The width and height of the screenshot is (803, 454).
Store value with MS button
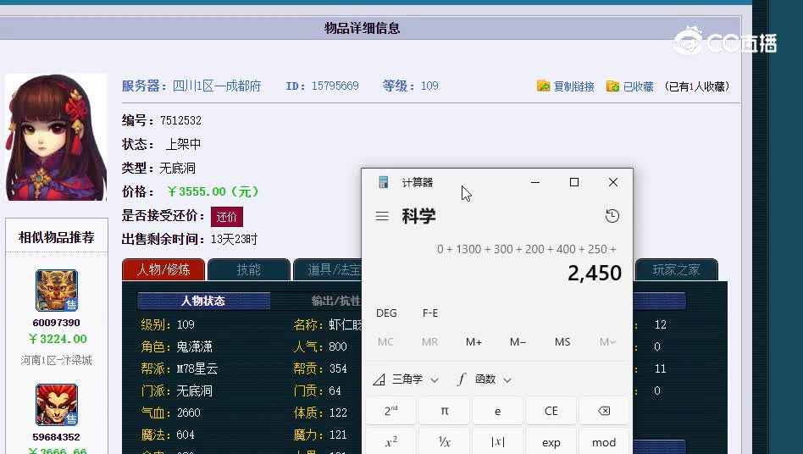click(x=562, y=341)
